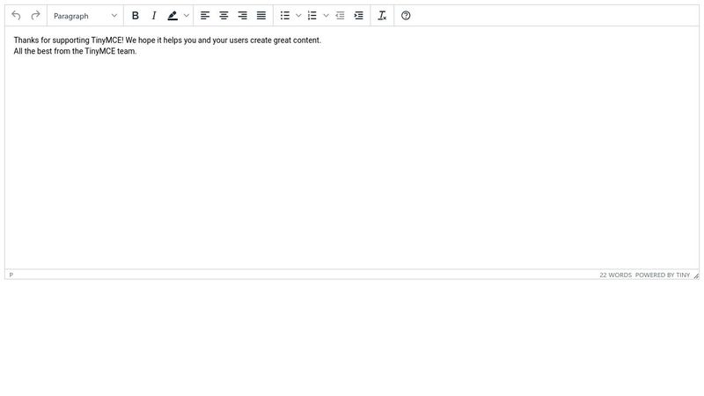Screen dimensions: 704x396
Task: Clear formatting from selection
Action: pyautogui.click(x=382, y=16)
